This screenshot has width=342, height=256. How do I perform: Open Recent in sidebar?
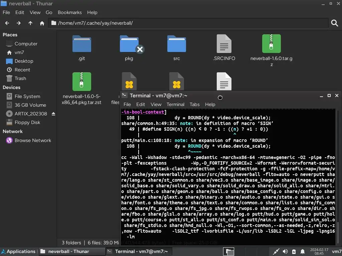(x=22, y=70)
